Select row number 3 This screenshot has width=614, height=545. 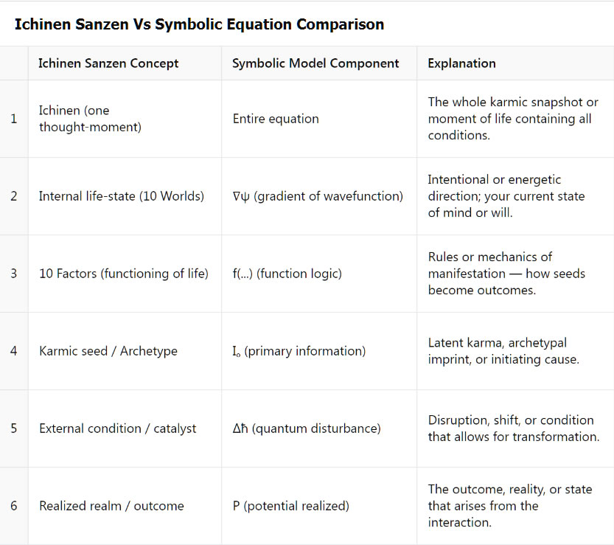point(14,274)
